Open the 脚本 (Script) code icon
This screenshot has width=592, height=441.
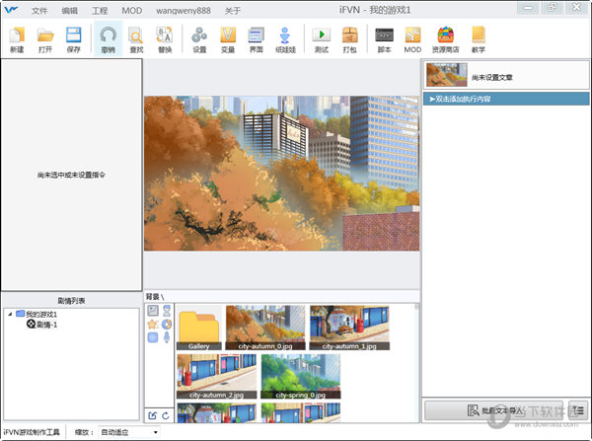[385, 39]
